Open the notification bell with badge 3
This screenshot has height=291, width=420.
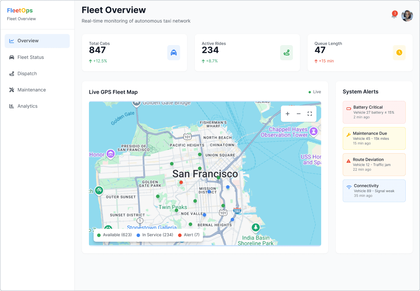click(x=394, y=15)
